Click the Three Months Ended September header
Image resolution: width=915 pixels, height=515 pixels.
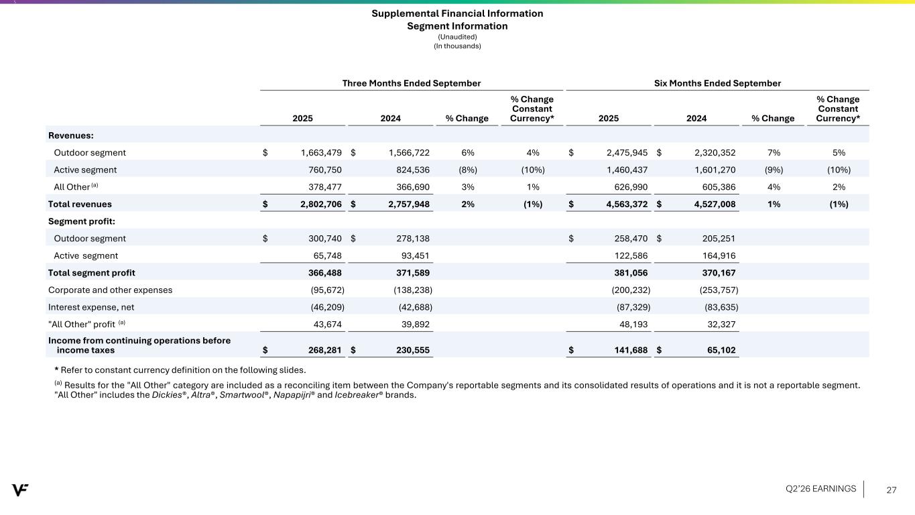click(412, 83)
